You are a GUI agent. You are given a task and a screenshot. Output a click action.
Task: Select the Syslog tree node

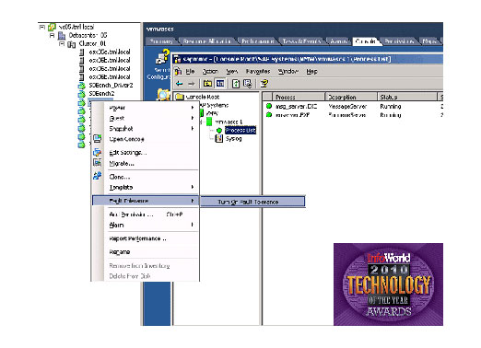[x=234, y=139]
